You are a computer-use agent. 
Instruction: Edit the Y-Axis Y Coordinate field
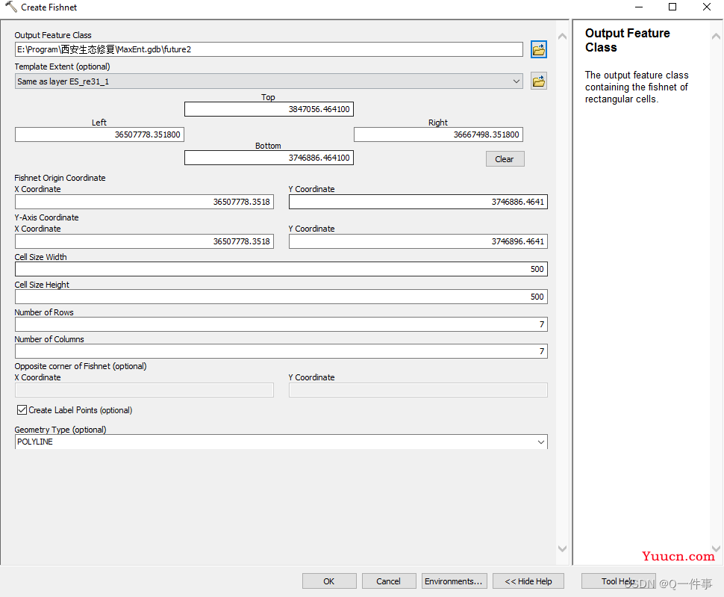coord(418,241)
